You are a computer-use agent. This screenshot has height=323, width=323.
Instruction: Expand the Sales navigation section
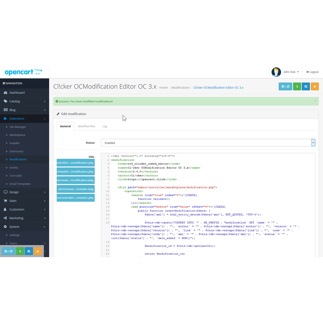[25, 201]
